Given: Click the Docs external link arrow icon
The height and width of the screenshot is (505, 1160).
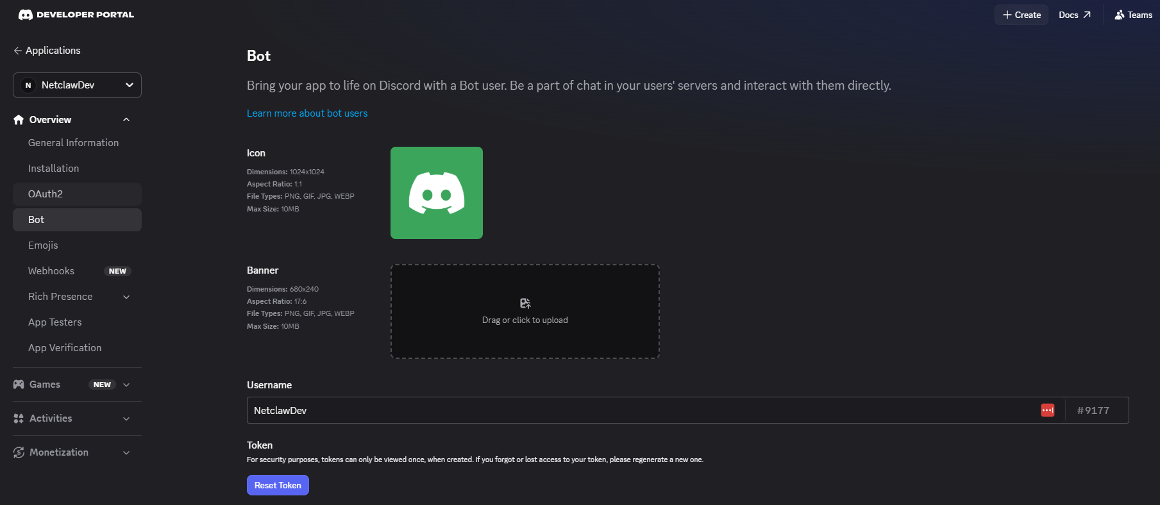Looking at the screenshot, I should point(1087,15).
